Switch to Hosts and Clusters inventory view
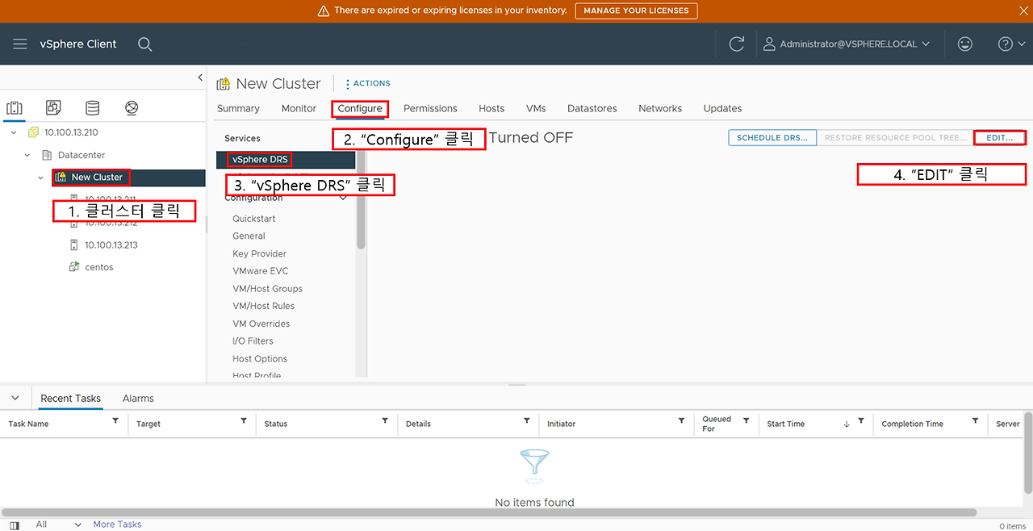The height and width of the screenshot is (531, 1033). 15,108
